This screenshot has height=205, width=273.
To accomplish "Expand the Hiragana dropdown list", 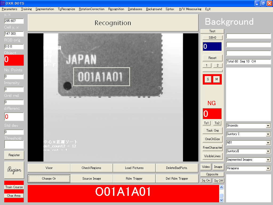I will (x=268, y=168).
